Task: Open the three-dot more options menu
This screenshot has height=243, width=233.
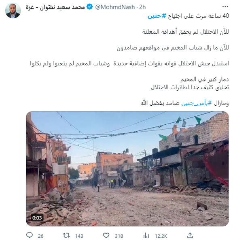Action: (x=225, y=6)
